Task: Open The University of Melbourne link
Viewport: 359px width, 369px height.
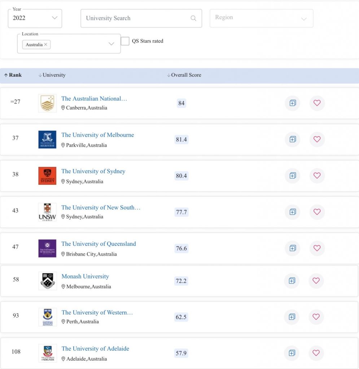Action: (x=98, y=135)
